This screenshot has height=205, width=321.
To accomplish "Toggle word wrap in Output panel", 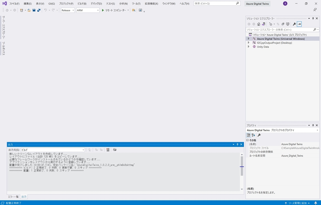I will (115, 150).
